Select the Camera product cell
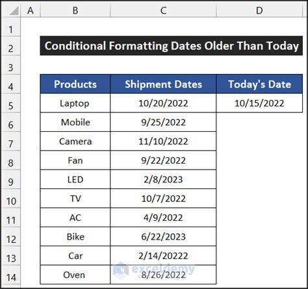 point(75,141)
